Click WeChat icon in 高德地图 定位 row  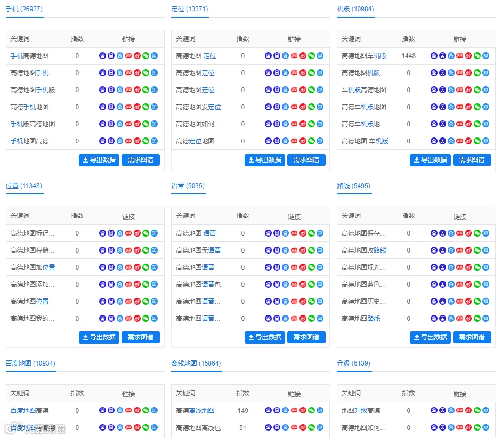pyautogui.click(x=312, y=56)
